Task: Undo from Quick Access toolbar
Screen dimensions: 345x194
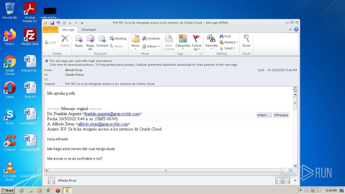Action: [58, 23]
